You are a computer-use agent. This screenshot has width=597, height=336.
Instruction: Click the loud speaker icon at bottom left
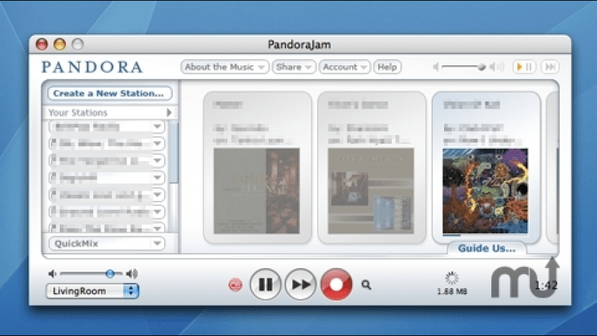(x=132, y=274)
